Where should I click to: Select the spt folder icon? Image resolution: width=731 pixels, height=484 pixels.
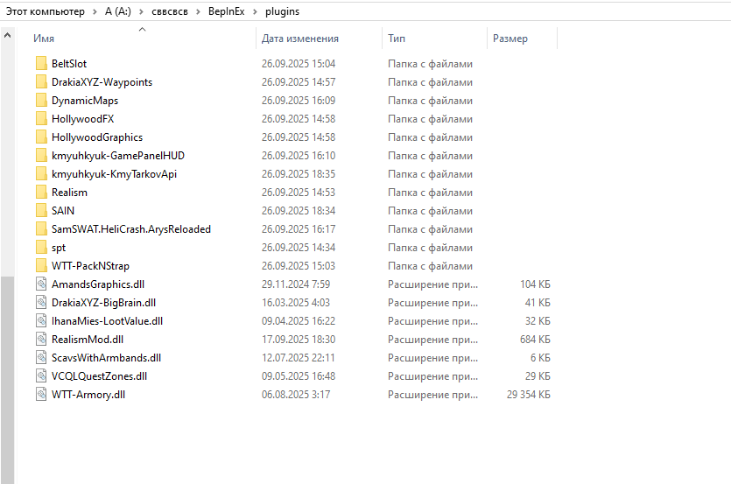click(x=41, y=248)
